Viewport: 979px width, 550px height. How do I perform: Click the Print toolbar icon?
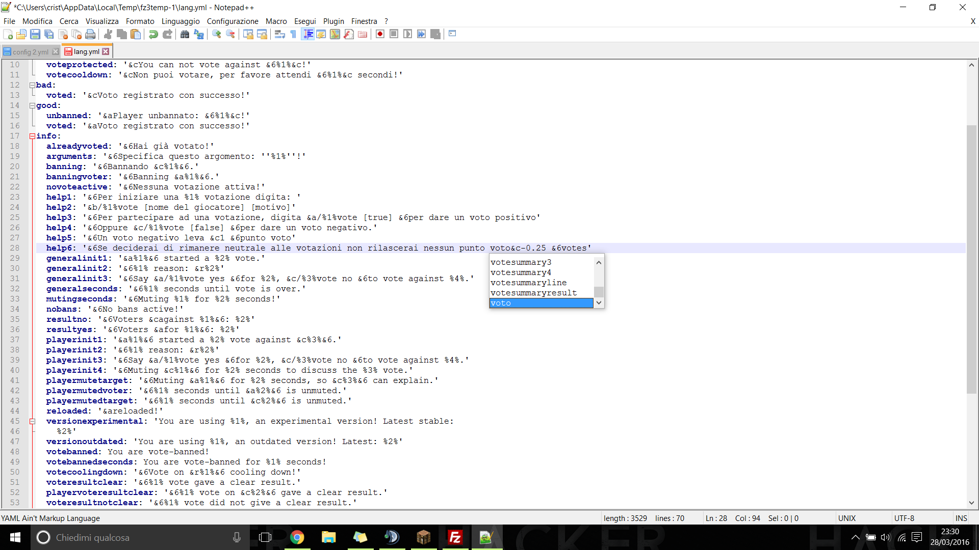click(x=90, y=34)
